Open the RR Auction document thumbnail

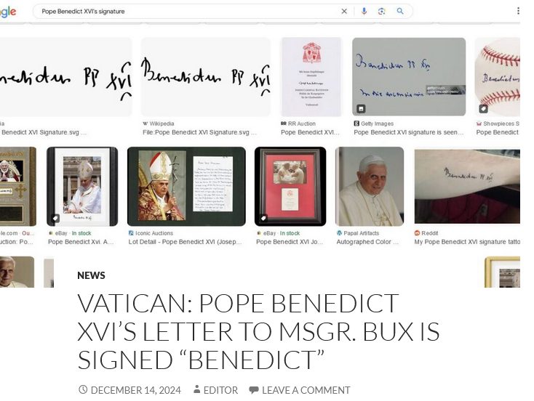pyautogui.click(x=311, y=77)
